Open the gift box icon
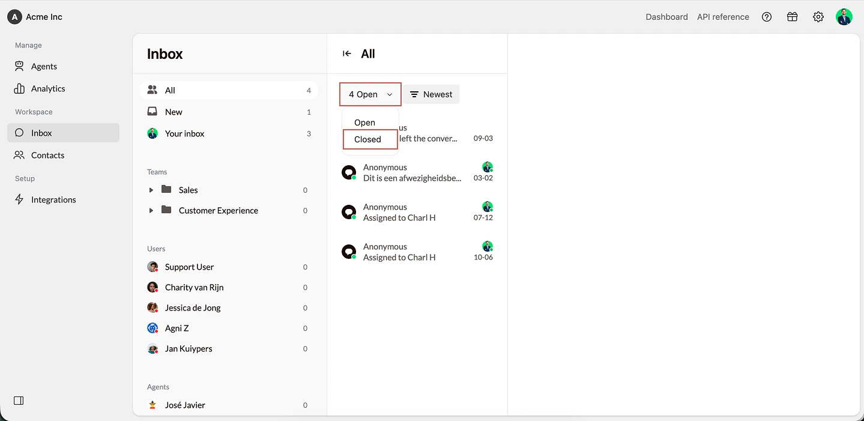 793,17
